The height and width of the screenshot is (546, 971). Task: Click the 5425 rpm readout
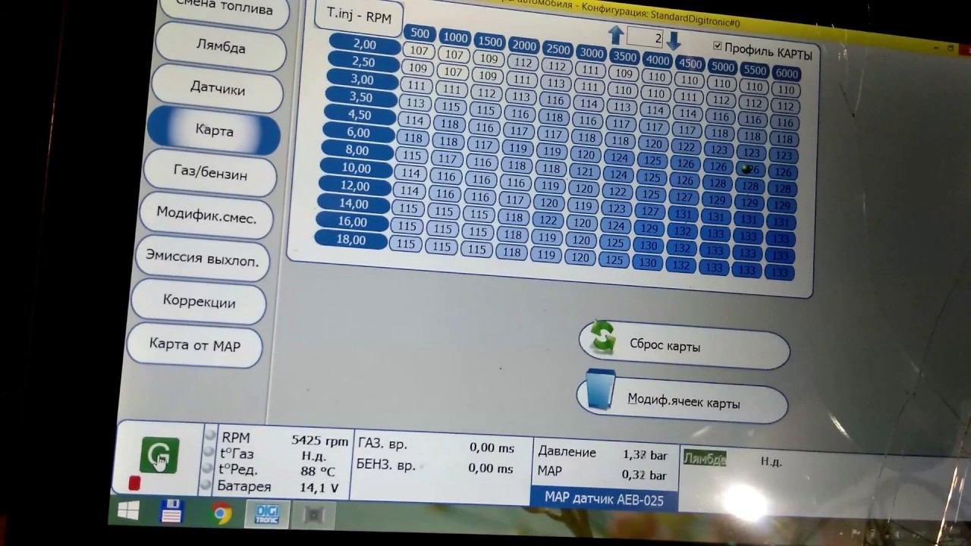(x=320, y=441)
